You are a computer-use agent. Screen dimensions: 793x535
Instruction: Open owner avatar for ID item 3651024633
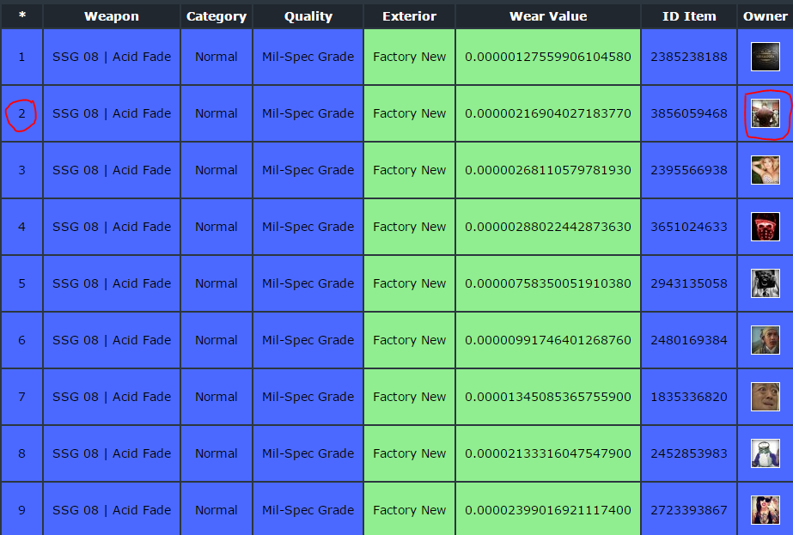point(766,227)
